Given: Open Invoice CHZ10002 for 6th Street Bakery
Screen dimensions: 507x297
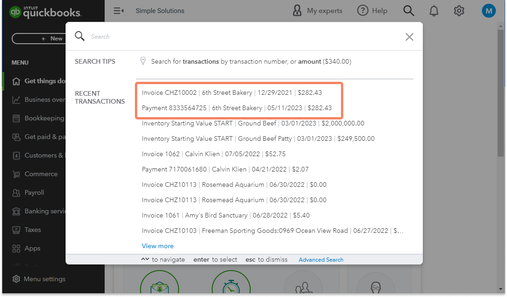Looking at the screenshot, I should [x=232, y=92].
